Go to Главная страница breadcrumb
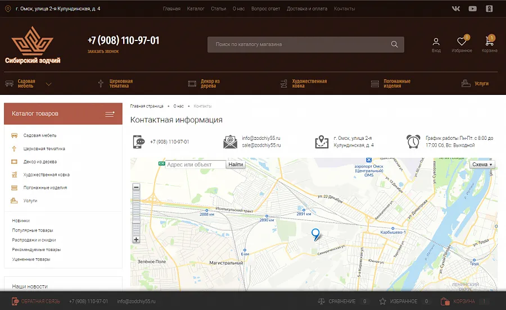Viewport: 506px width, 310px height. coord(147,106)
